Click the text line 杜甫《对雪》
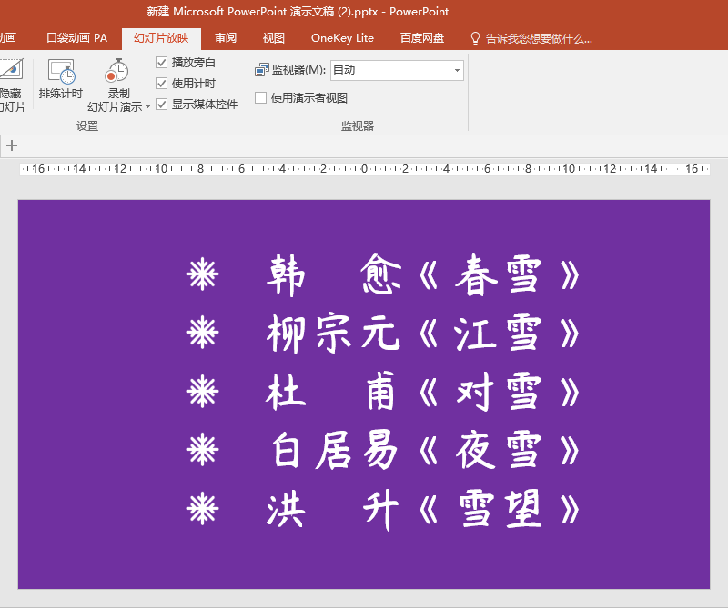The height and width of the screenshot is (608, 728). point(422,392)
